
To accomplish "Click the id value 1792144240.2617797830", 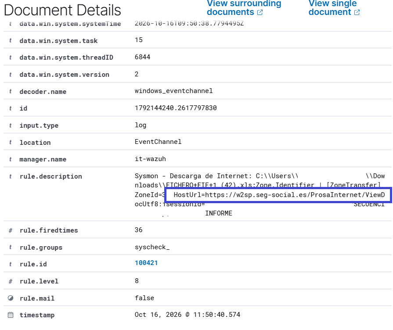I will (176, 108).
